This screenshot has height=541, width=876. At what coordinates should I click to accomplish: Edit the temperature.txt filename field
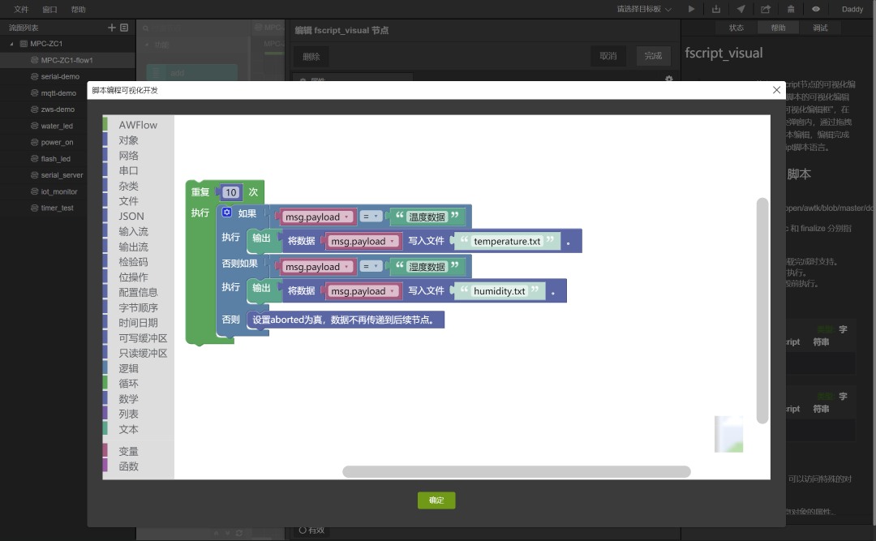507,241
